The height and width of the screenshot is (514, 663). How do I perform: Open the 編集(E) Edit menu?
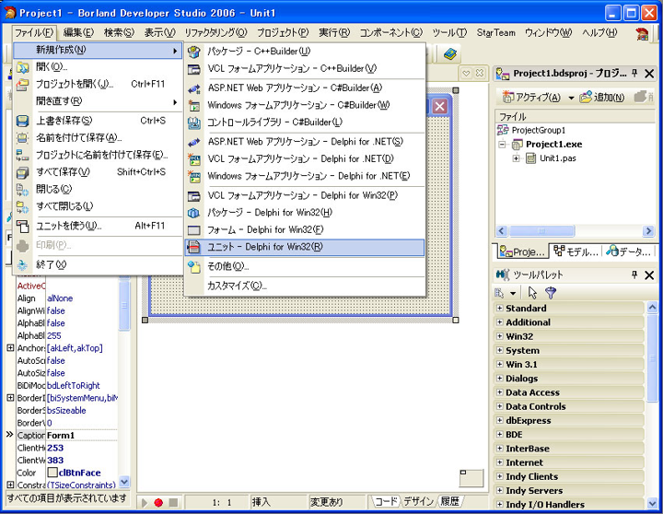click(78, 32)
